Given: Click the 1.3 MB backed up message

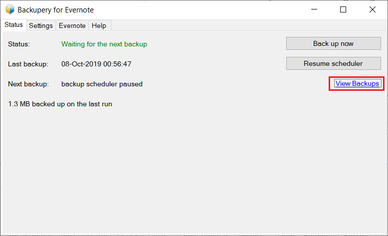Looking at the screenshot, I should tap(60, 104).
